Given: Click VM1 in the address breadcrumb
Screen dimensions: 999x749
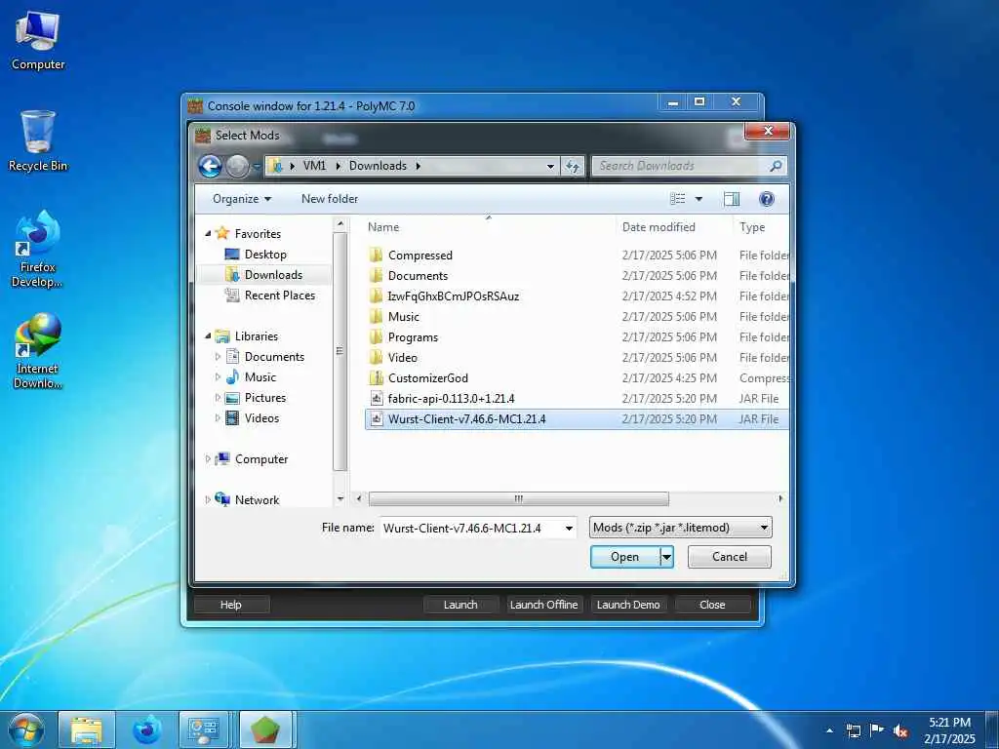Looking at the screenshot, I should 314,166.
